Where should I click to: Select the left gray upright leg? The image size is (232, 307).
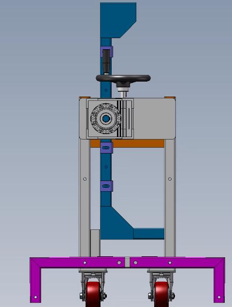tap(85, 198)
